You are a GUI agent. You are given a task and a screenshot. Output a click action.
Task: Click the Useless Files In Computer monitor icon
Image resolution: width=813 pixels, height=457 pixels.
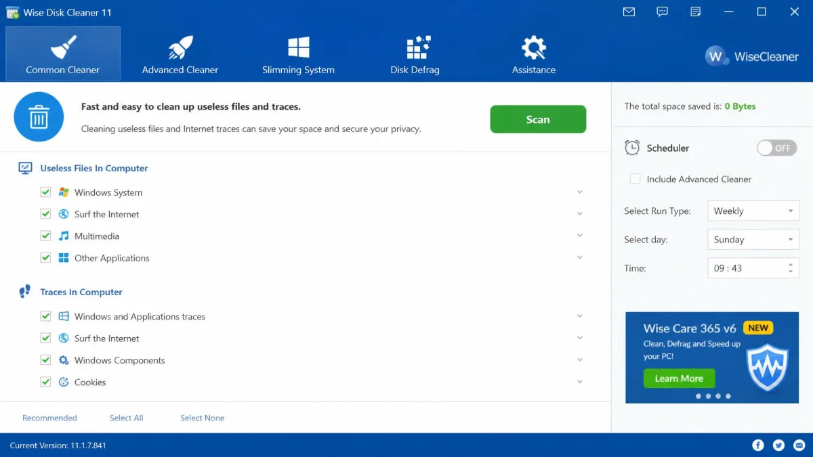(x=25, y=168)
